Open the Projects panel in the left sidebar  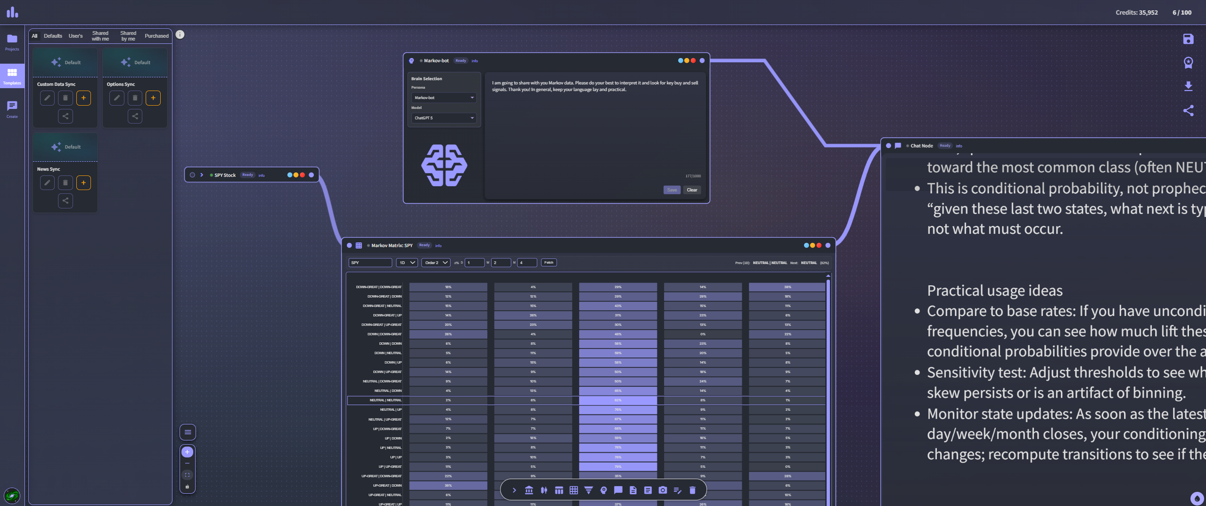[x=12, y=42]
